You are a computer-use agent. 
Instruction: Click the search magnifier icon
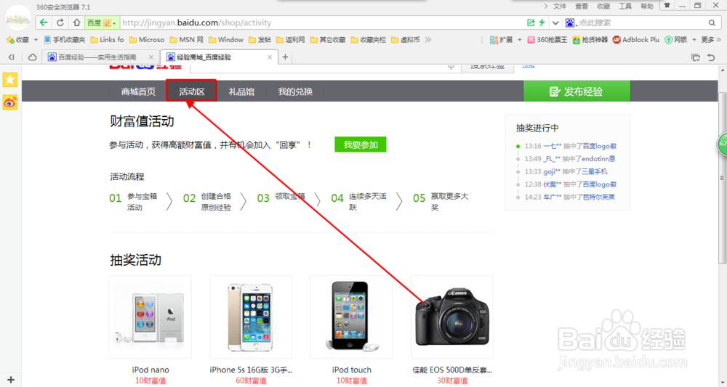click(712, 23)
